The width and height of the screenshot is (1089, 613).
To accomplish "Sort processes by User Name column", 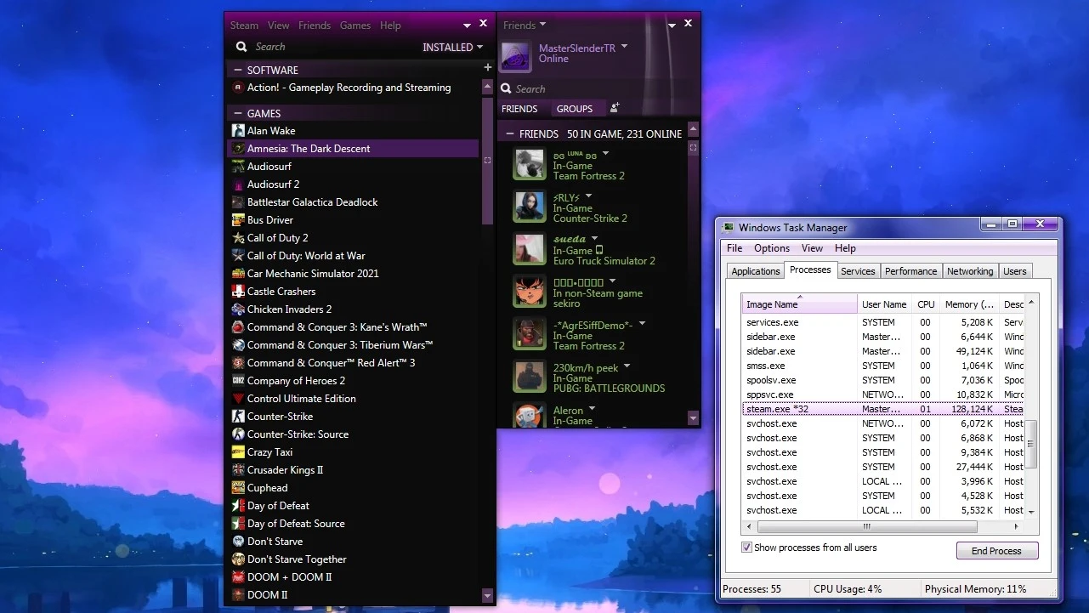I will click(884, 304).
